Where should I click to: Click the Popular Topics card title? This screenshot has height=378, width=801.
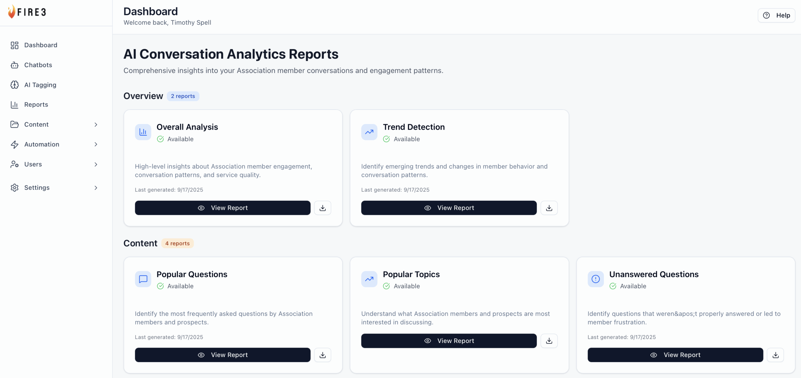411,274
